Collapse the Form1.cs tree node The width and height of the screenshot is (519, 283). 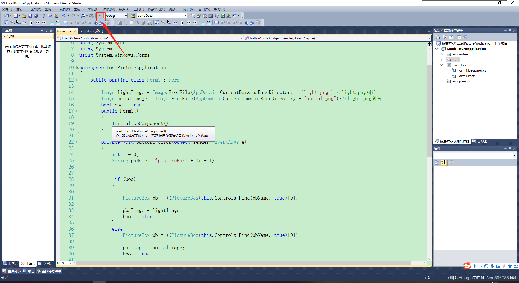pyautogui.click(x=442, y=65)
